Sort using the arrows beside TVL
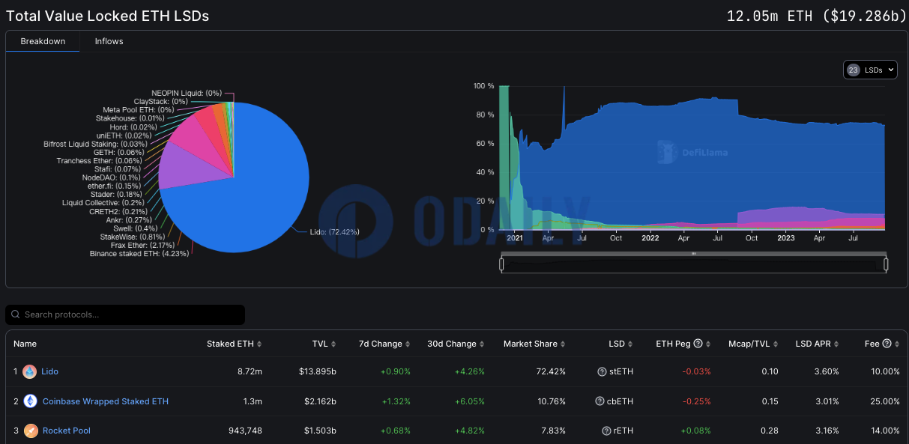The width and height of the screenshot is (909, 444). pyautogui.click(x=333, y=344)
